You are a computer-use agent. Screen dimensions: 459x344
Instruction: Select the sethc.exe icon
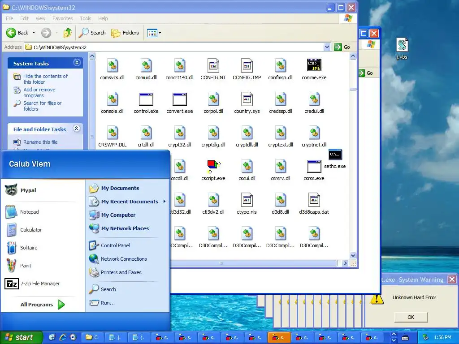pos(335,155)
